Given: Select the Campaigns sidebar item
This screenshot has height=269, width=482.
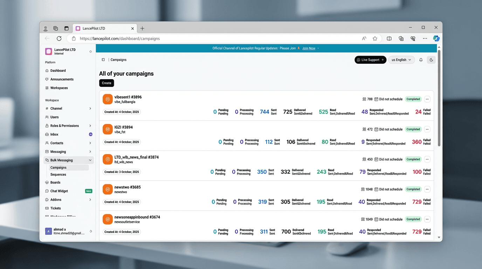Looking at the screenshot, I should click(58, 168).
